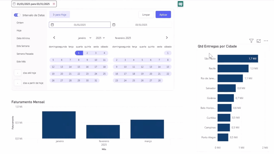Select January 1 in the calendar
This screenshot has width=274, height=154.
(x=79, y=53)
